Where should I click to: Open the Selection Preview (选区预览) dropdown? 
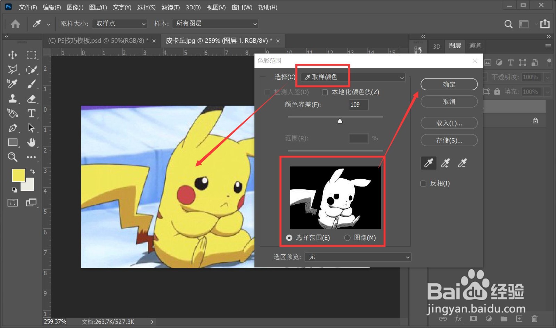coord(358,257)
